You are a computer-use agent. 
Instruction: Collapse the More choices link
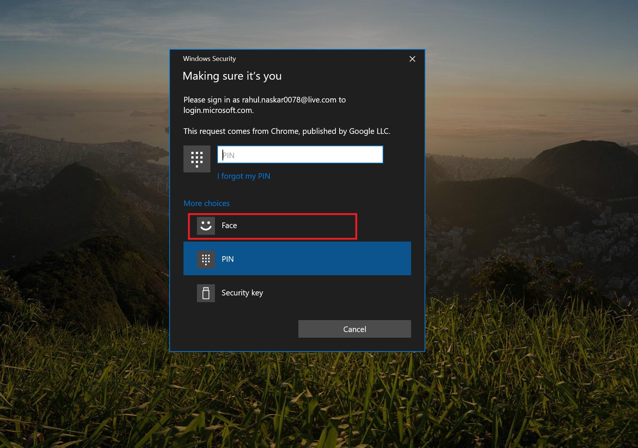pyautogui.click(x=207, y=203)
